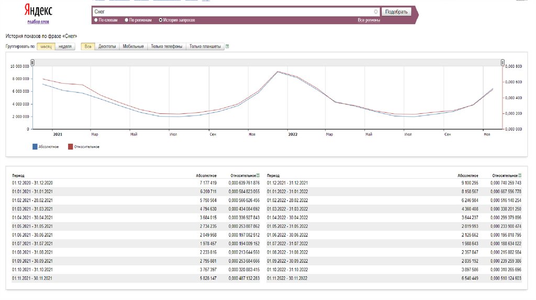Open the 'Все регионы' region selector
536x300 pixels.
(368, 20)
